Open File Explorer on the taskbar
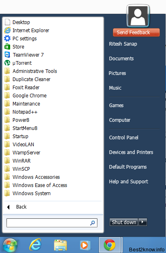Image resolution: width=166 pixels, height=253 pixels. coord(60,245)
